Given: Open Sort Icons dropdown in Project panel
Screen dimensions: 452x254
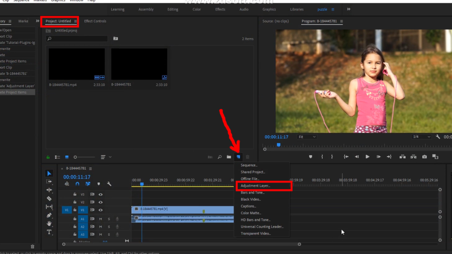Looking at the screenshot, I should [x=106, y=157].
